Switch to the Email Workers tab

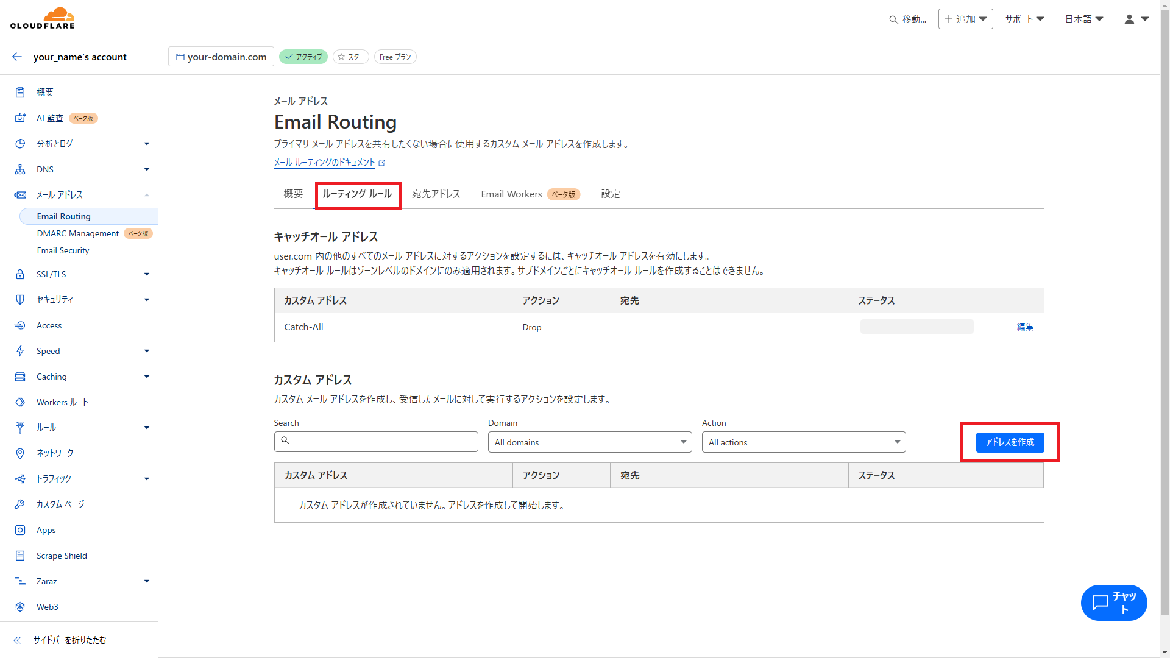[511, 194]
